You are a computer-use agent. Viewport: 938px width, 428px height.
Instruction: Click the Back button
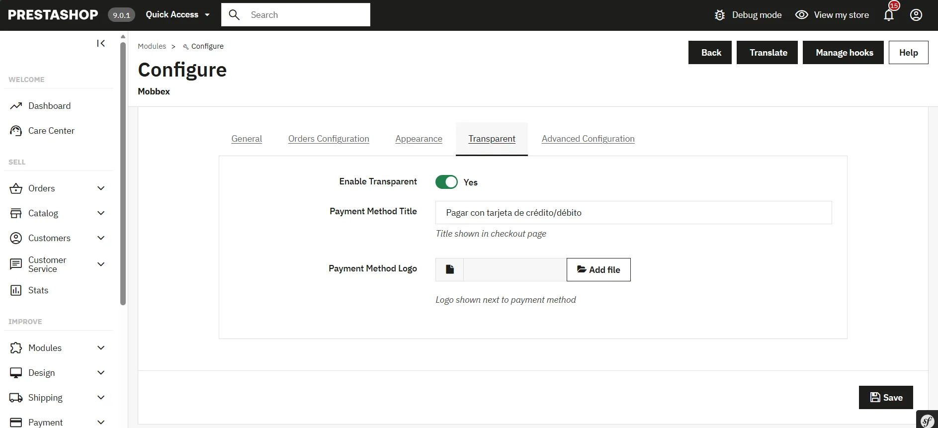(x=710, y=53)
